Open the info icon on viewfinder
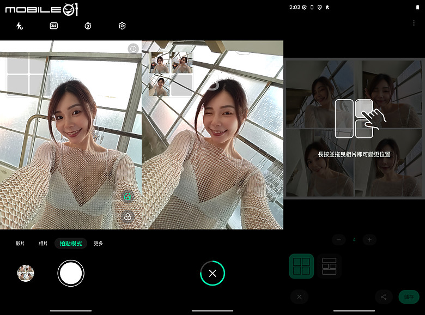 pyautogui.click(x=133, y=49)
